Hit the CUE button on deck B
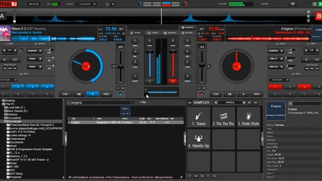 coord(216,94)
